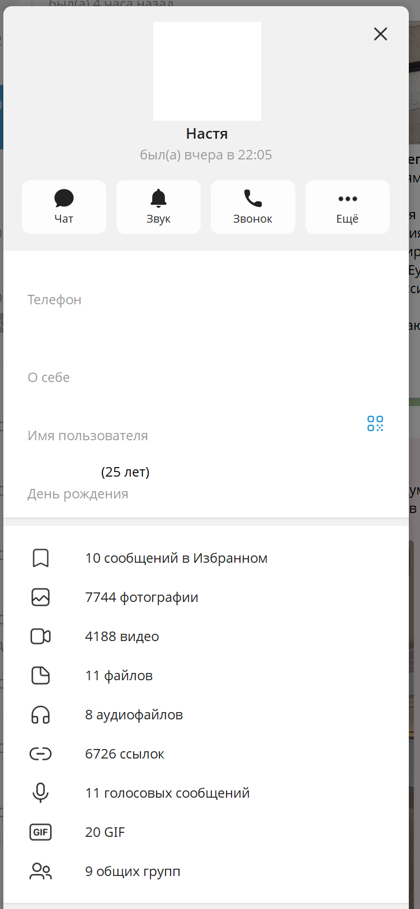
Task: Click the profile photo thumbnail
Action: coord(207,71)
